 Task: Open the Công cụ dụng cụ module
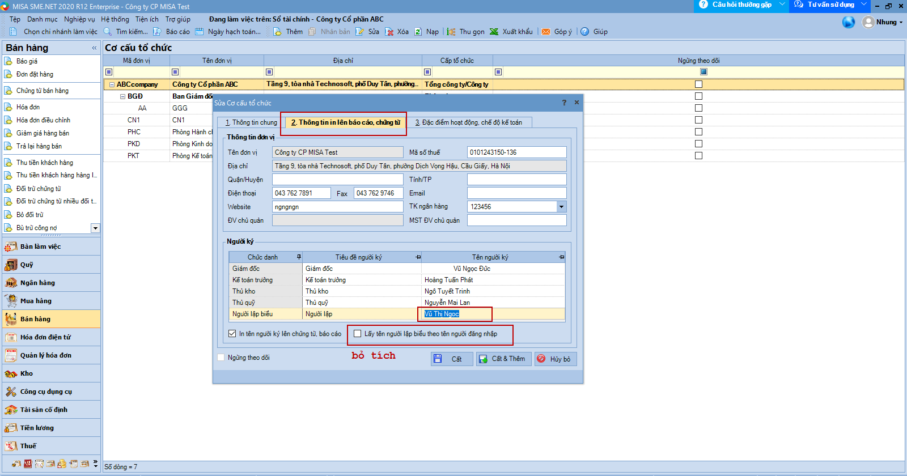(x=51, y=392)
